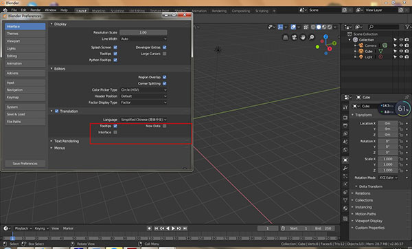Open the Object Constraints tab icon
The width and height of the screenshot is (412, 249).
click(x=345, y=192)
